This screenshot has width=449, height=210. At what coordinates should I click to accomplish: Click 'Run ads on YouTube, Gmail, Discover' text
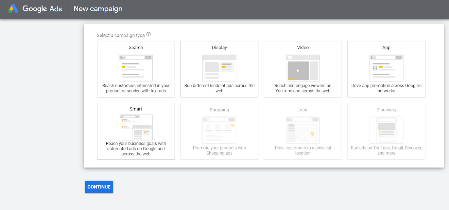tap(386, 150)
